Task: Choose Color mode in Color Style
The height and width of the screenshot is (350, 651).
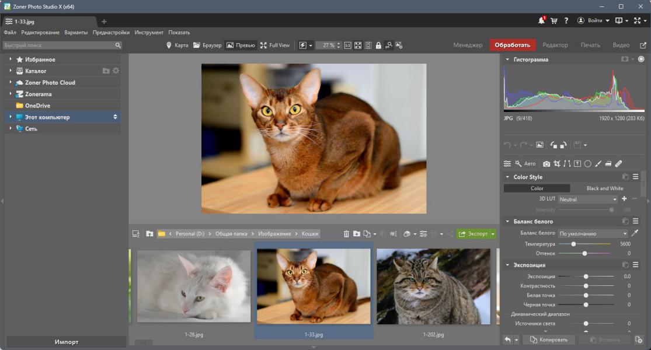Action: tap(537, 188)
